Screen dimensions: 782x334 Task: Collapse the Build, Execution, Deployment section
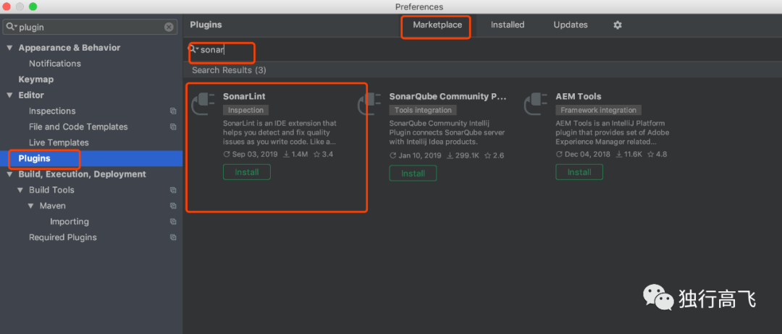[x=9, y=174]
